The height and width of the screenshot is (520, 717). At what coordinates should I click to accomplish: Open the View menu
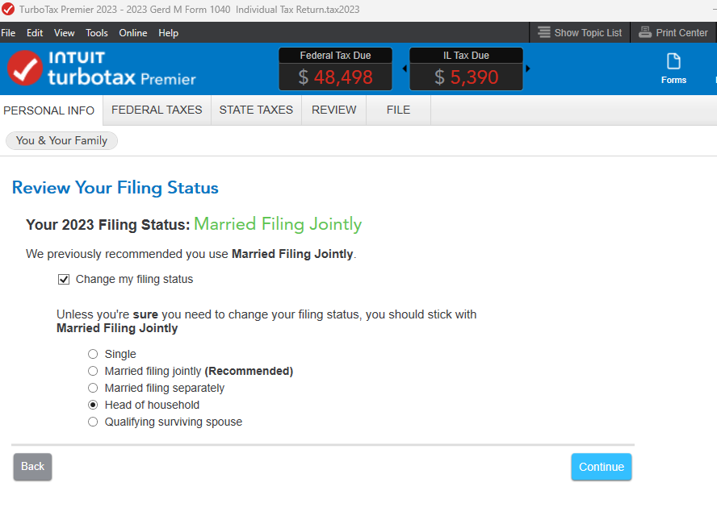click(64, 33)
